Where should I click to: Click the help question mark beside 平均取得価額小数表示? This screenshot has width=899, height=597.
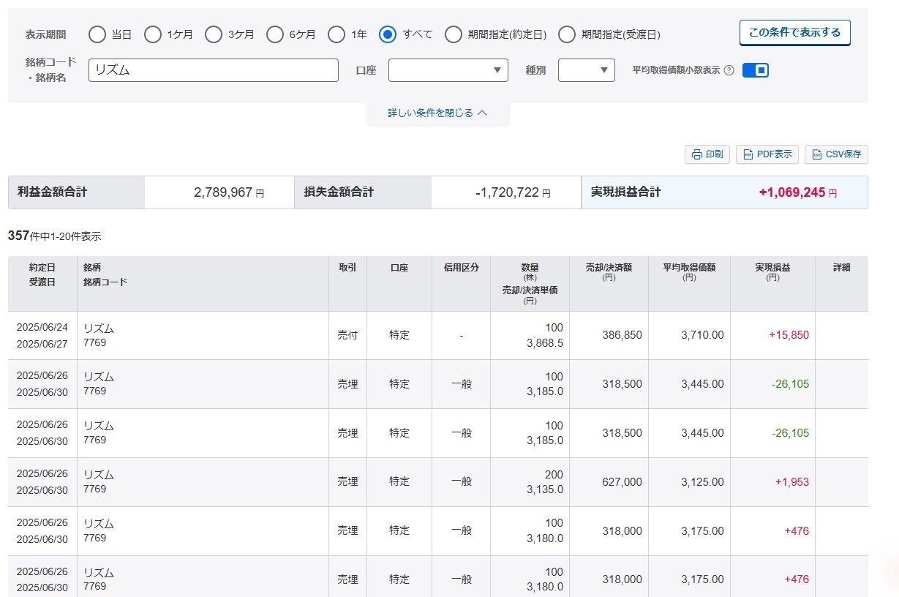729,71
